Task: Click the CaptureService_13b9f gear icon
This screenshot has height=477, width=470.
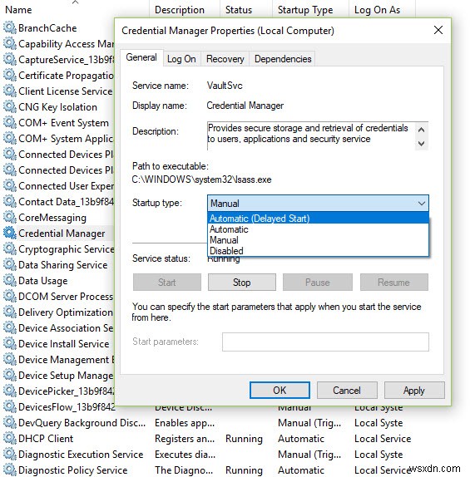Action: tap(10, 59)
